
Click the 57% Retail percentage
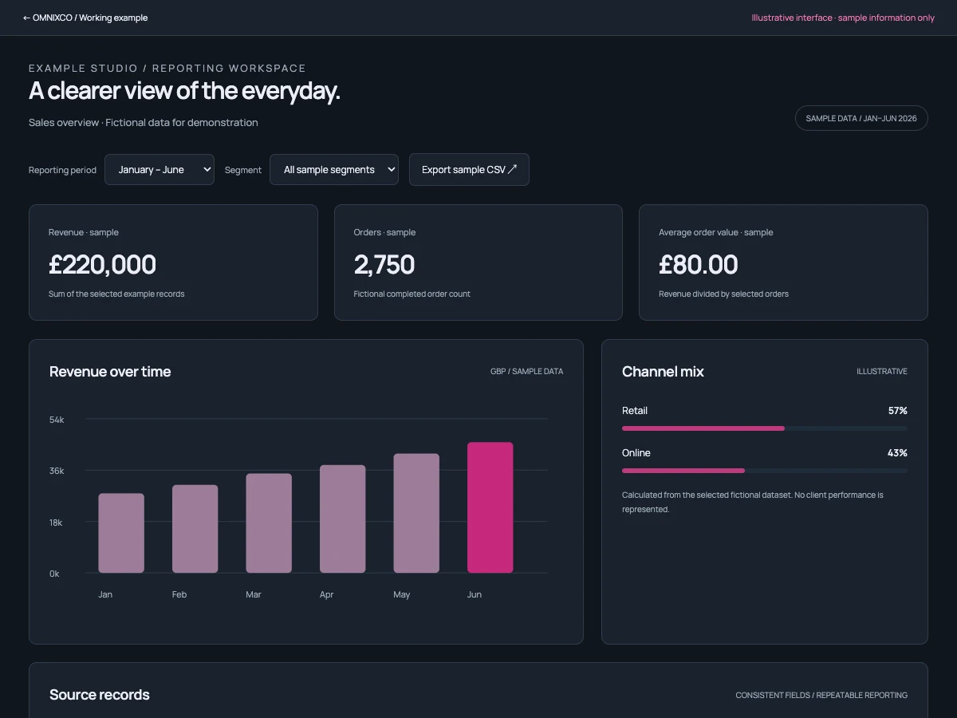(x=898, y=411)
